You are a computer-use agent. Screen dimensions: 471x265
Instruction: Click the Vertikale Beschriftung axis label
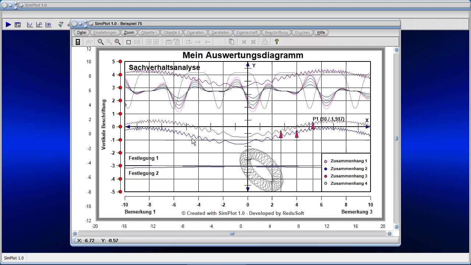coord(104,124)
